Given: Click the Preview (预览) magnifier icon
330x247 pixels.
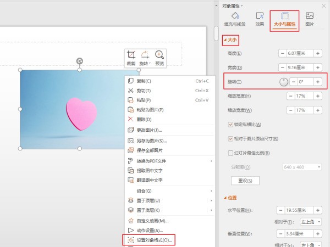Looking at the screenshot, I should 159,55.
